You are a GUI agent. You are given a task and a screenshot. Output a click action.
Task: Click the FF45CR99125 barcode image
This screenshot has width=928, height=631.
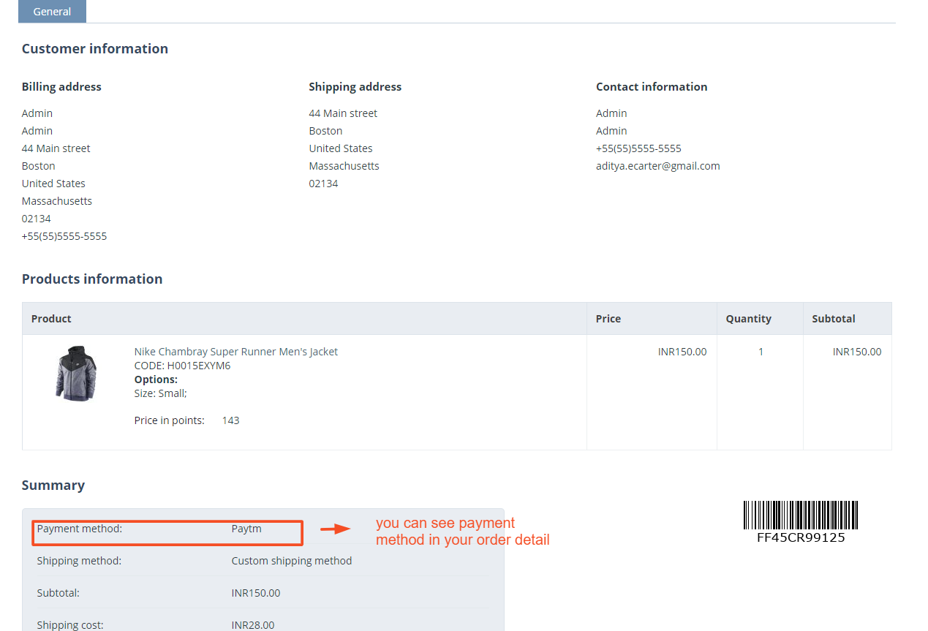801,522
